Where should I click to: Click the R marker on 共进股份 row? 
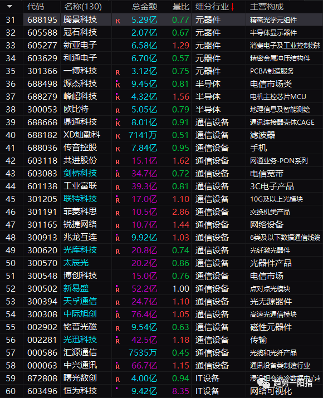pyautogui.click(x=118, y=162)
